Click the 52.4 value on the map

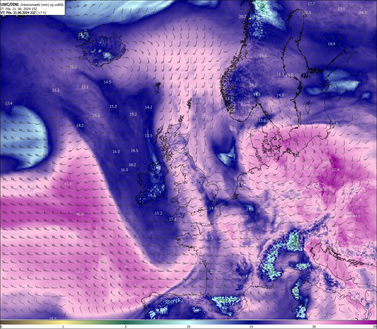tap(335, 170)
